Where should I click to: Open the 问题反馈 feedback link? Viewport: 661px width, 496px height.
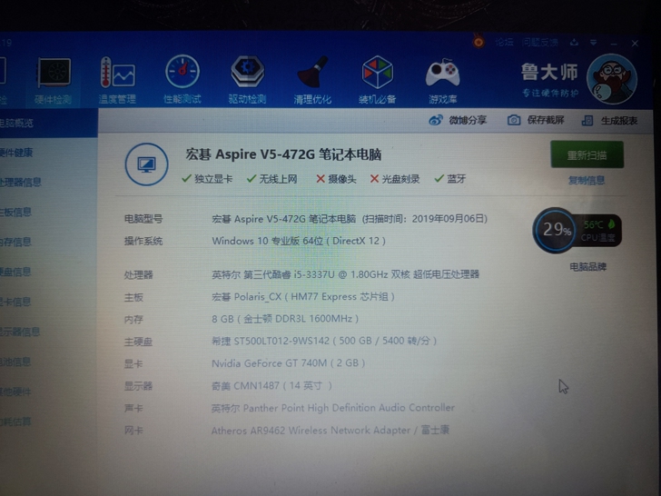pos(539,42)
